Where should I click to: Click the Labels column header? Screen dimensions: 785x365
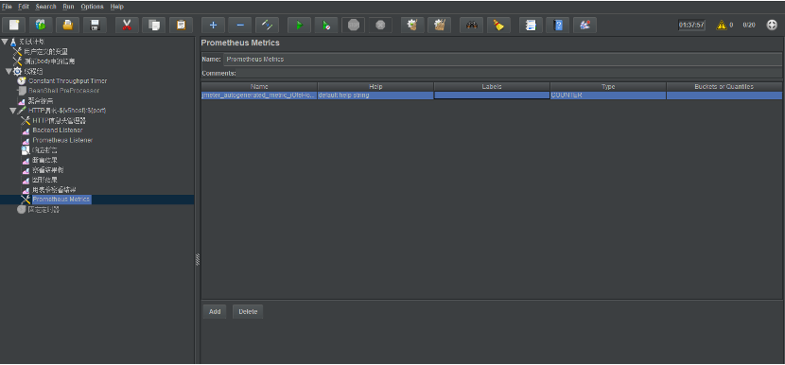492,87
